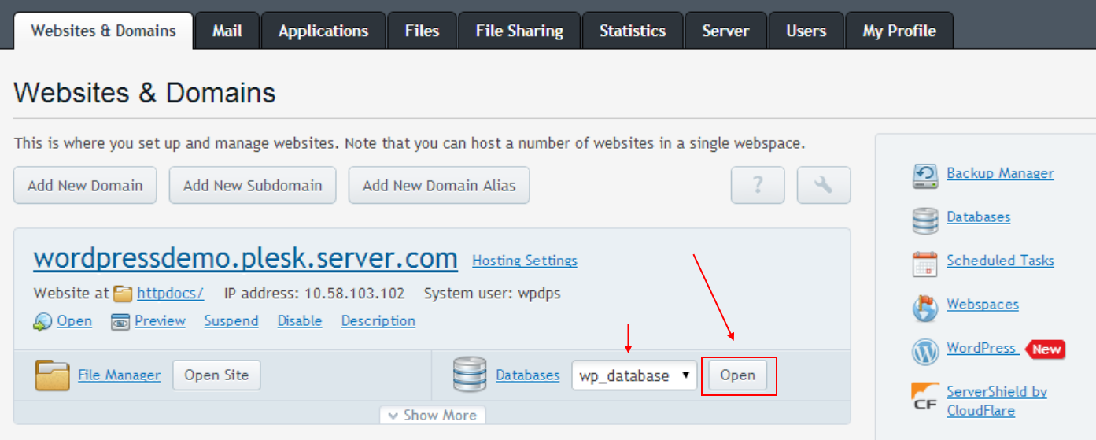The width and height of the screenshot is (1096, 440).
Task: Click the File Manager folder icon
Action: (53, 375)
